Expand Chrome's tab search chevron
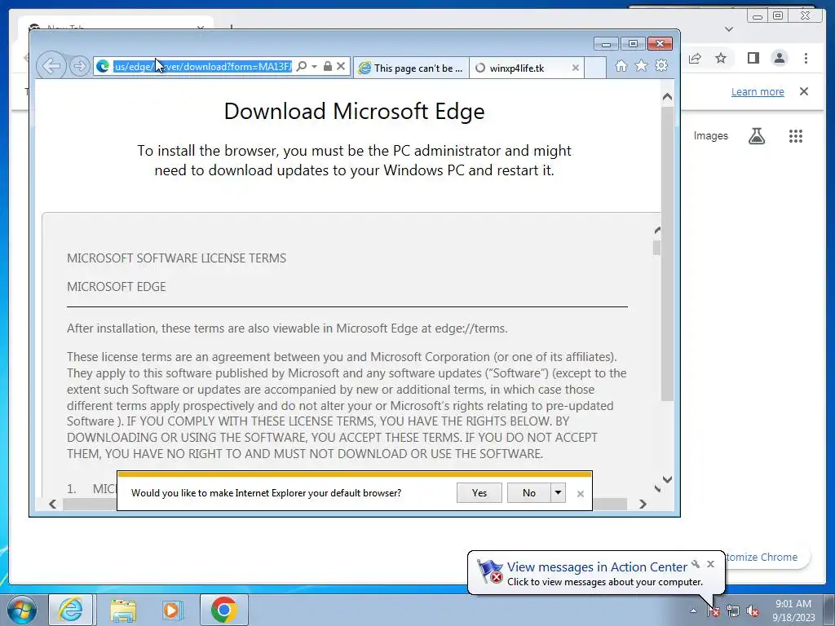Screen dimensions: 835x626 click(x=729, y=29)
